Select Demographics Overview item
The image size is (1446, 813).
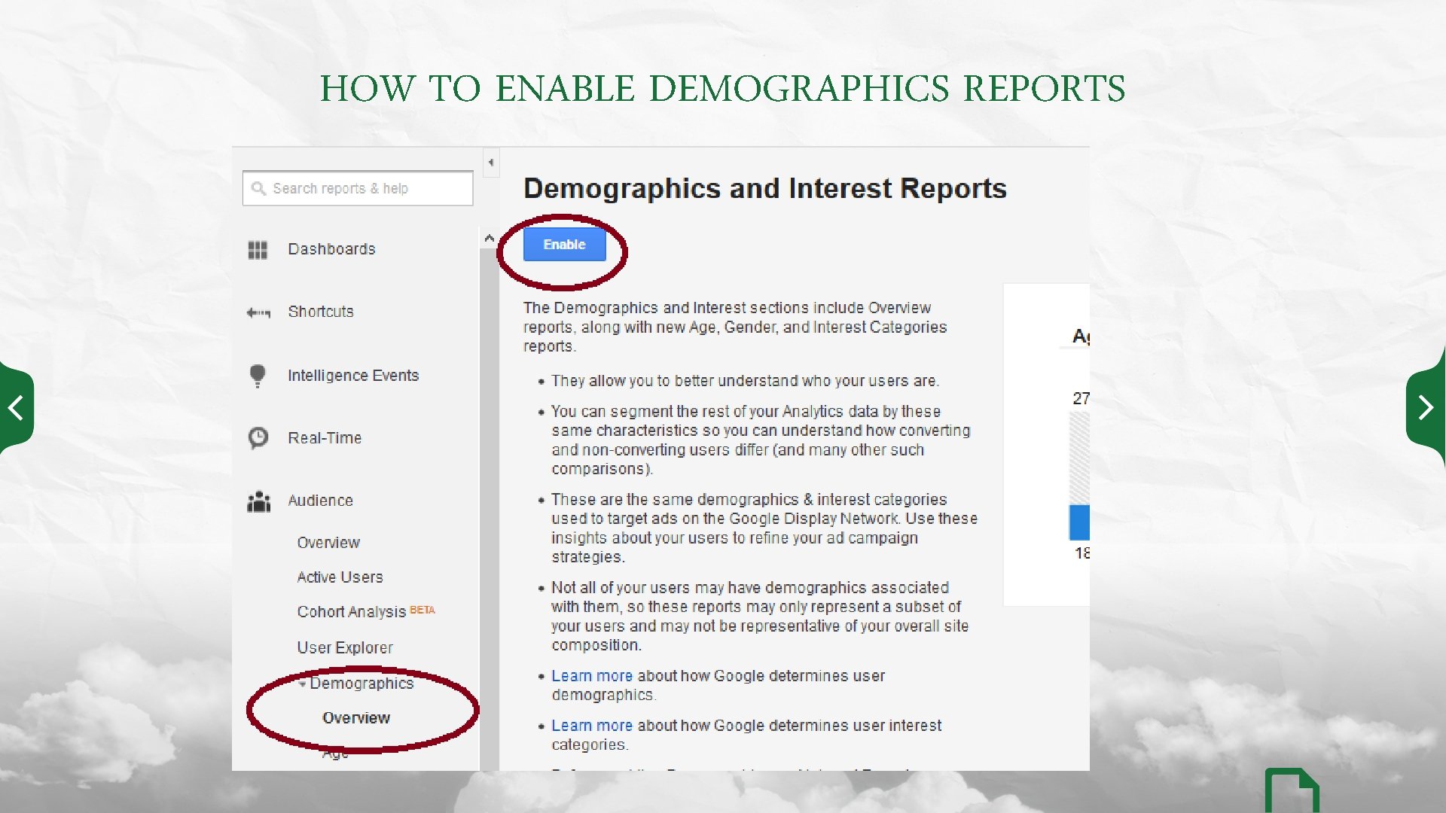[x=356, y=718]
